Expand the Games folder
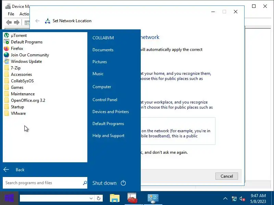 coord(14,87)
